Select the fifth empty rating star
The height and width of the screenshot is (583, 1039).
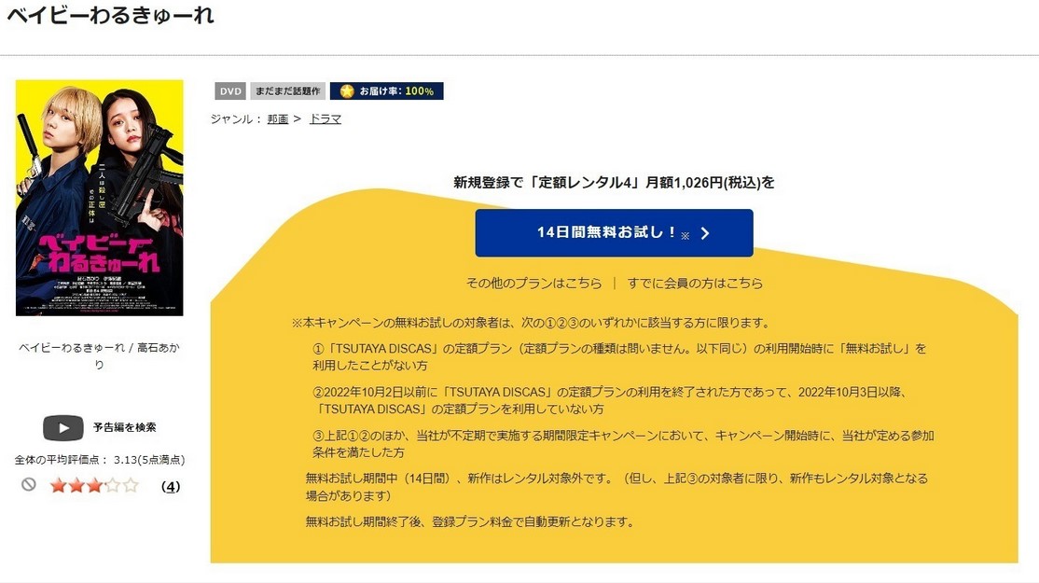tap(131, 486)
